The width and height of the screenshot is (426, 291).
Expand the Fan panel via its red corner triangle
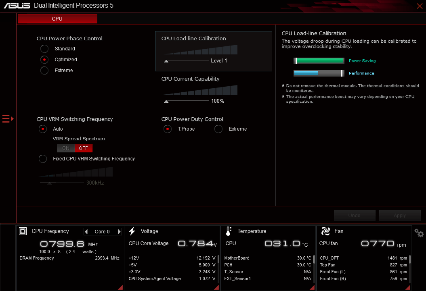(x=408, y=287)
